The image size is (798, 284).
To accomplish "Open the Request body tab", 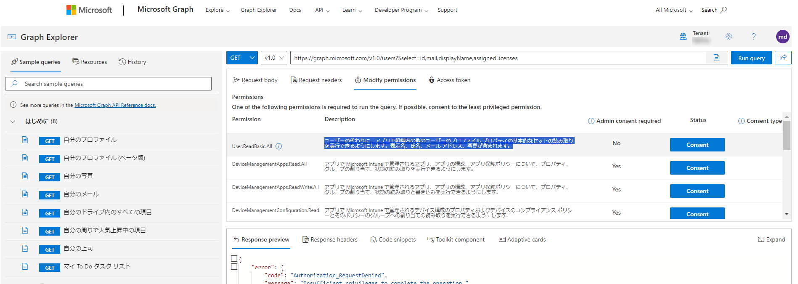I will [x=255, y=80].
